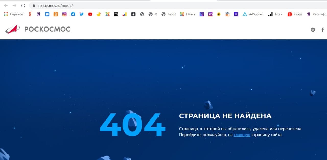Open the purple 'H' bookmark
The image size is (327, 160).
point(236,14)
